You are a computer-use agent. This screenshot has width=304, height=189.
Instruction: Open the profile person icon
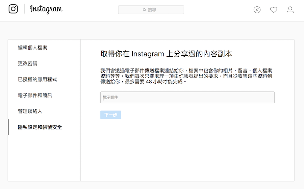[x=290, y=10]
